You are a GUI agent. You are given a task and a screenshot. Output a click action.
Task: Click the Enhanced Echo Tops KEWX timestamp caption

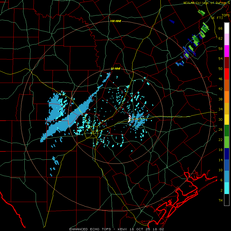click(x=117, y=229)
